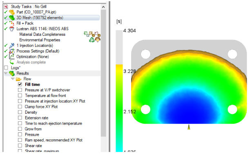Click the 3D Mesh green icon

[12, 18]
